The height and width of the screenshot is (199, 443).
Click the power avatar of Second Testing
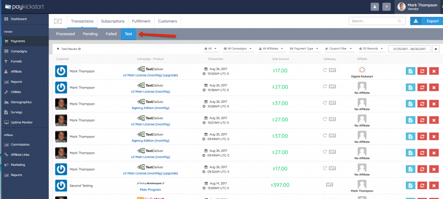pyautogui.click(x=61, y=186)
